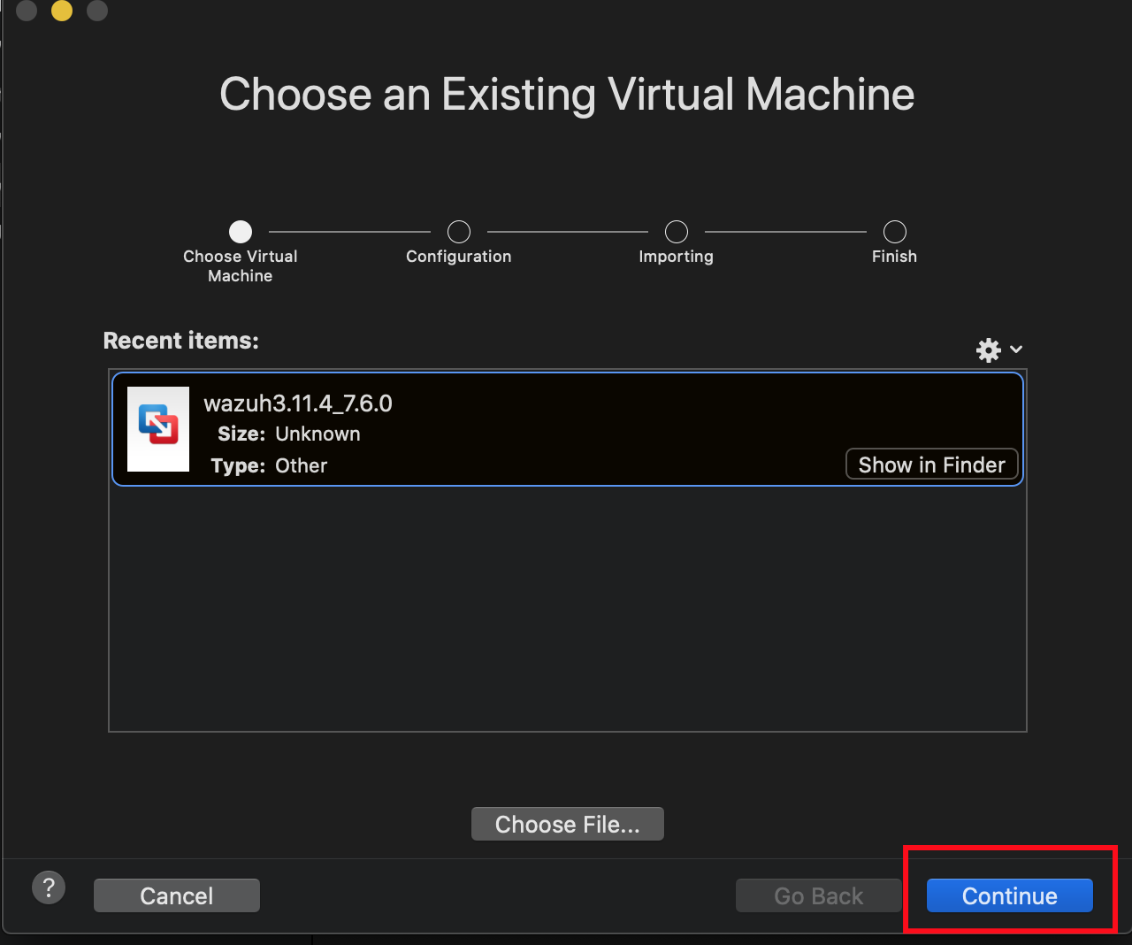Click the Configuration step label
The width and height of the screenshot is (1132, 945).
[x=458, y=257]
